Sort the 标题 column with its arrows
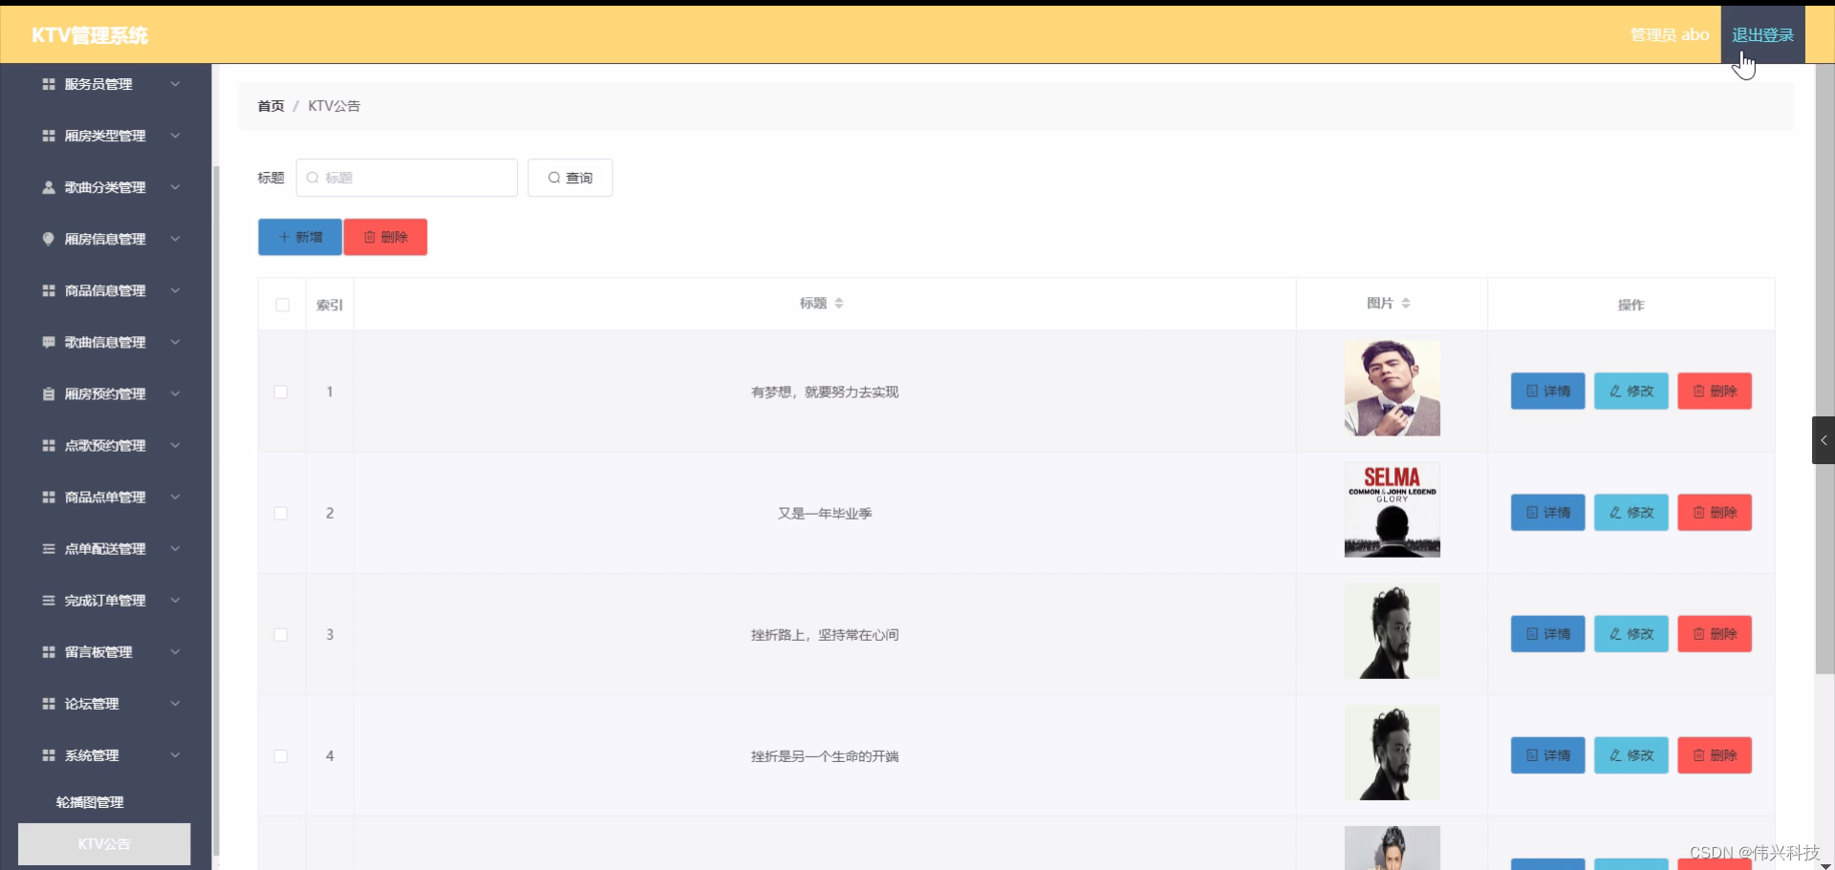 (x=839, y=303)
